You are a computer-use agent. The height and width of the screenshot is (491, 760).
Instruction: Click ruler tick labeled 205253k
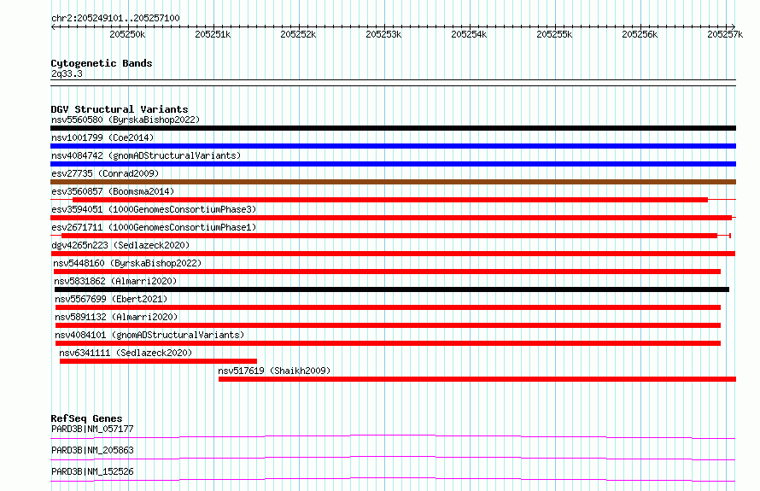coord(383,34)
